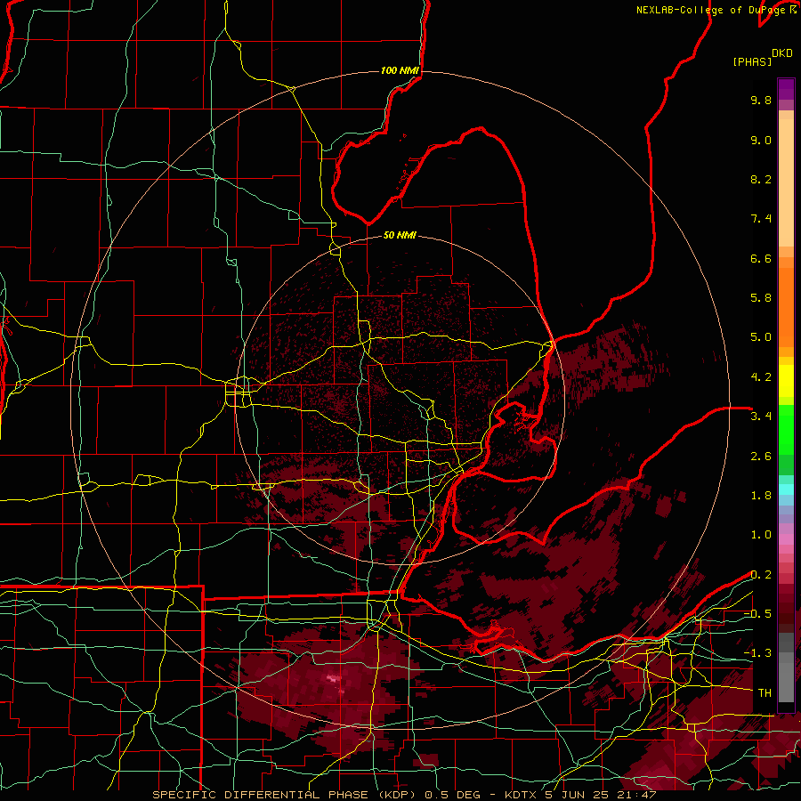This screenshot has width=801, height=801.
Task: Click the 50 NMI range ring label
Action: pos(400,236)
